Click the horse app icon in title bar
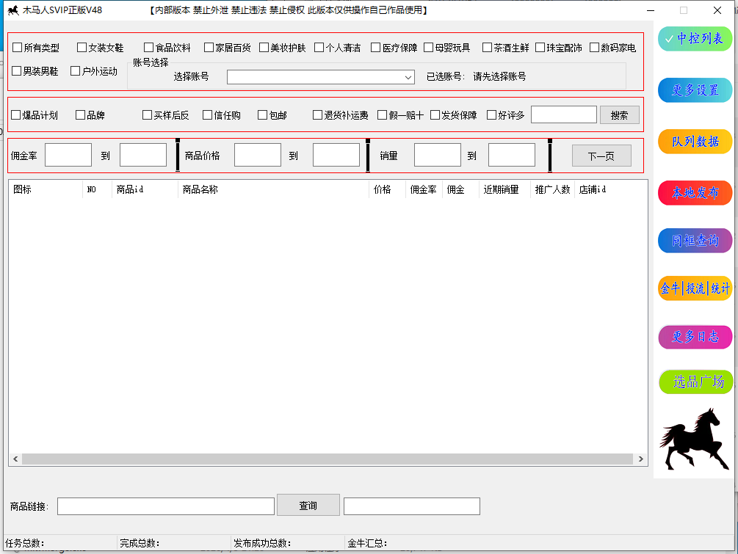738x554 pixels. tap(13, 10)
